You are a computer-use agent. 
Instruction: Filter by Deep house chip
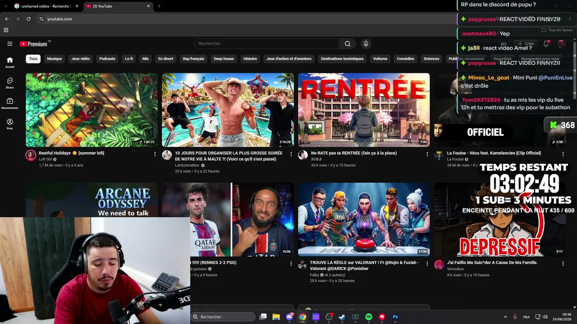[x=224, y=58]
